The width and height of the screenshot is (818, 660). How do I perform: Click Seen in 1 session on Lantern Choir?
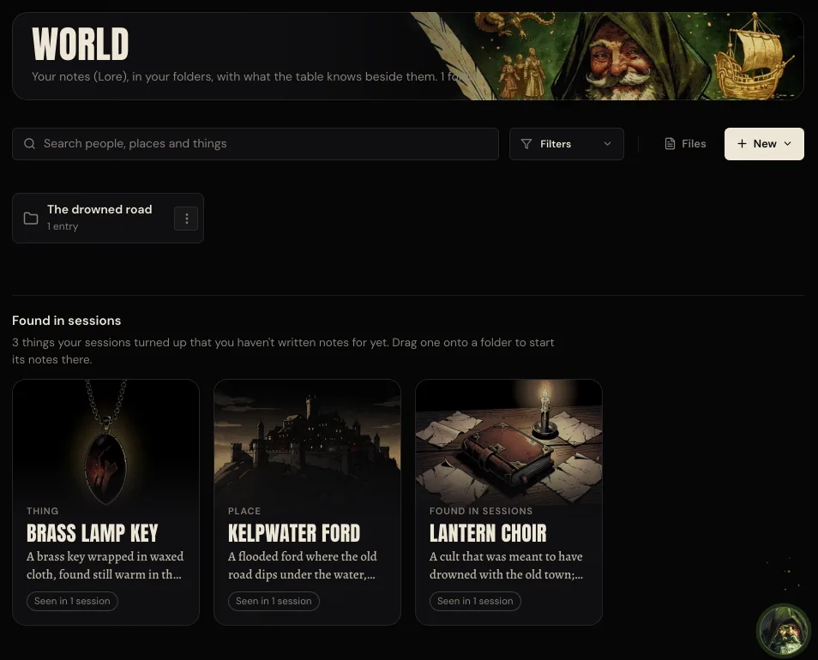(x=475, y=601)
